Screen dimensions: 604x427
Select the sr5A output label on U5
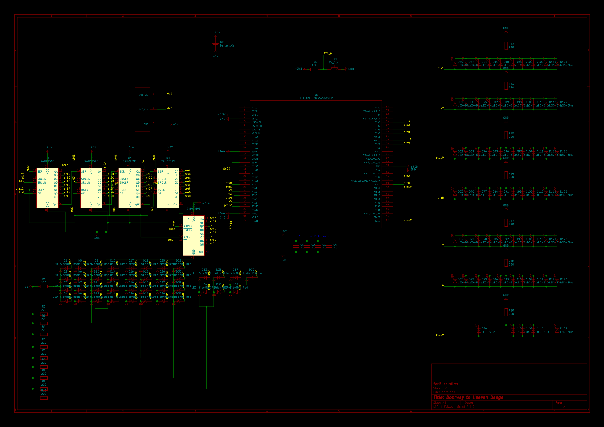[213, 218]
